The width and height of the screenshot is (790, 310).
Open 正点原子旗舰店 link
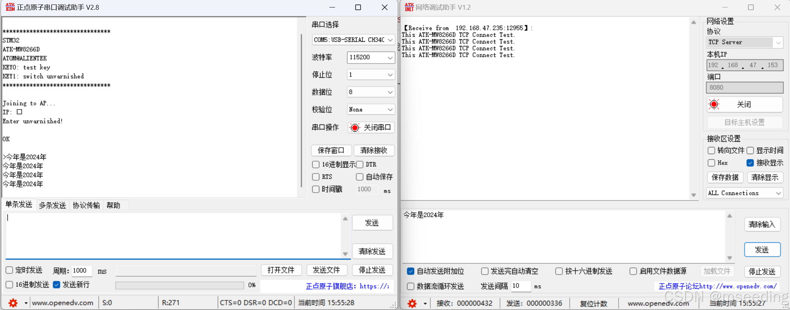point(347,286)
